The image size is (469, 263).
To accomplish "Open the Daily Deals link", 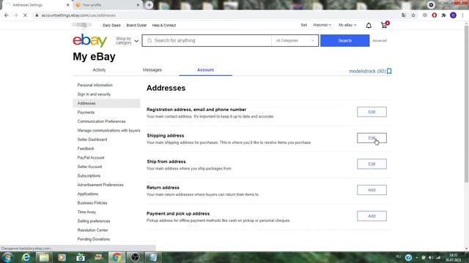I will pyautogui.click(x=111, y=26).
